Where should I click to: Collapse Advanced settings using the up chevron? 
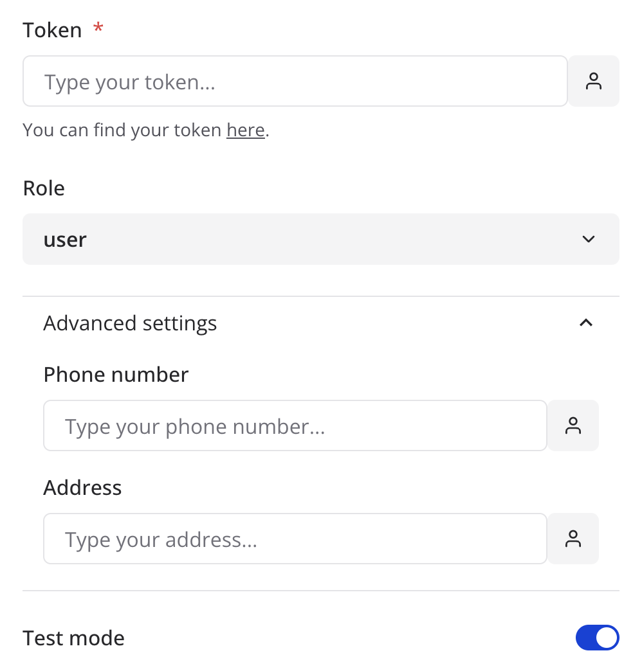click(585, 323)
